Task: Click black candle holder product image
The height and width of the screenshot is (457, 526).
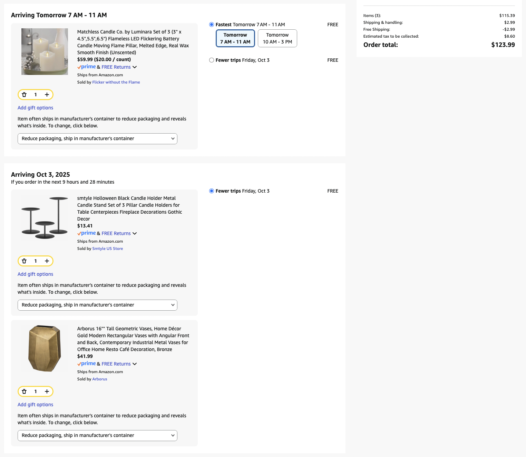Action: point(45,218)
